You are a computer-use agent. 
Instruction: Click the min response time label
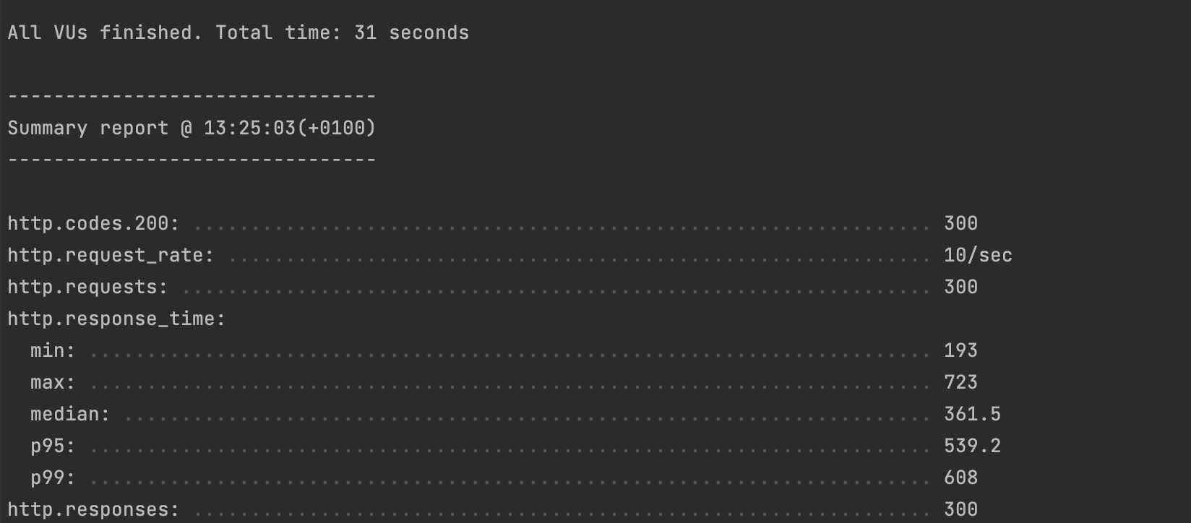(53, 350)
